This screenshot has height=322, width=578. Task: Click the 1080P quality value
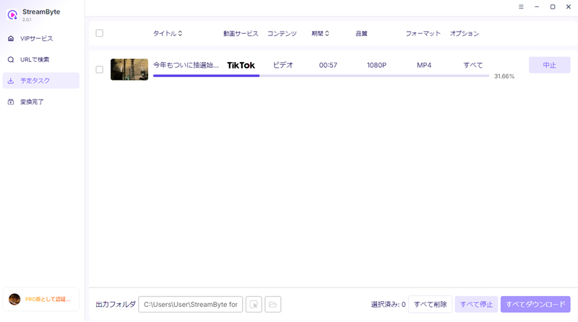pos(376,65)
